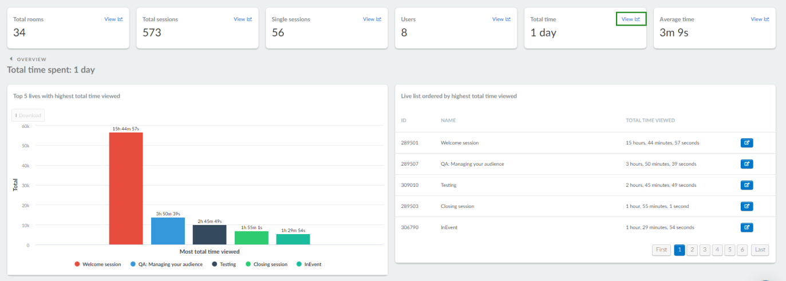Click Testing name in the table
This screenshot has height=281, width=786.
pyautogui.click(x=449, y=185)
